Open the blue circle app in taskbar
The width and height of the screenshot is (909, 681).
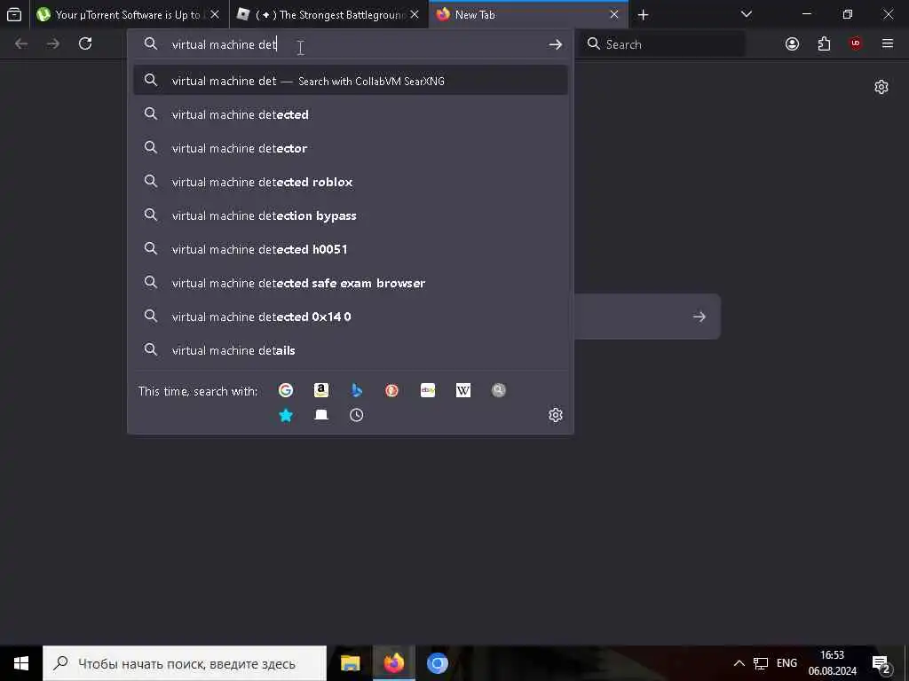point(438,663)
